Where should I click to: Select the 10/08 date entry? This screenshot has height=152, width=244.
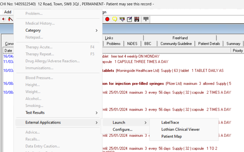click(x=8, y=92)
